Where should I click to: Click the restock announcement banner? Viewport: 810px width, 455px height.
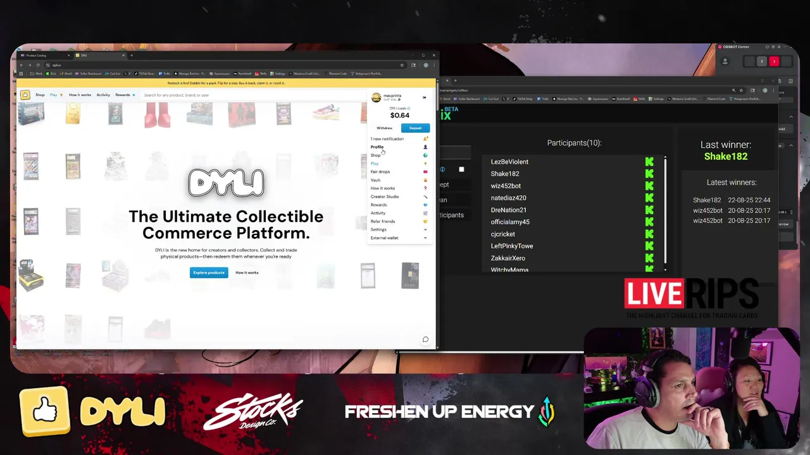(x=226, y=83)
